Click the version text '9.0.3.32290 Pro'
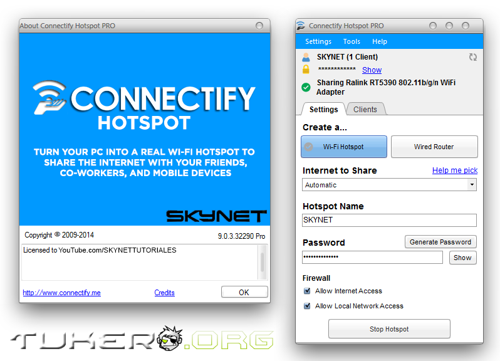Screen dimensions: 500x361 [x=241, y=236]
